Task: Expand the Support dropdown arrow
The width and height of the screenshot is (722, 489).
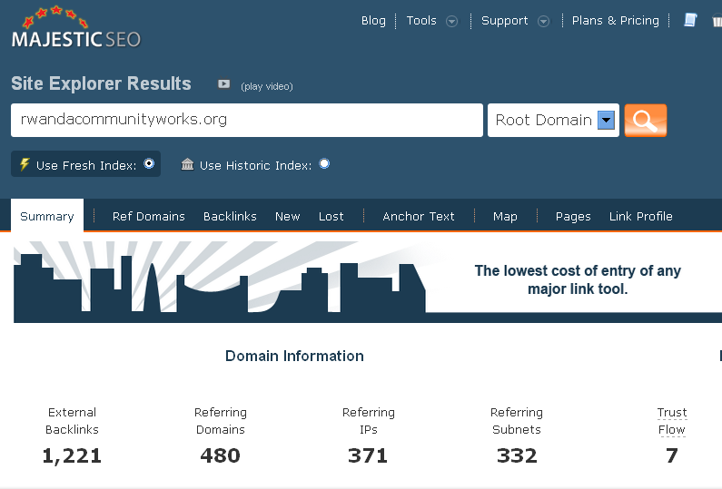Action: 543,21
